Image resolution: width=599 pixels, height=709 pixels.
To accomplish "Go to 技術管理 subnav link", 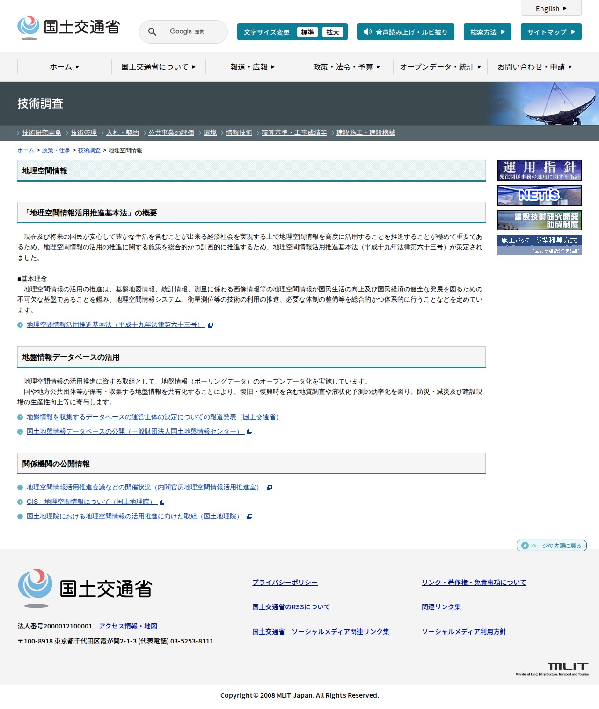I will pos(84,133).
